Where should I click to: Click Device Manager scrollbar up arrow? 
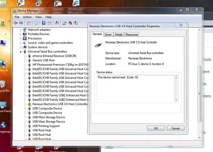coord(199,29)
